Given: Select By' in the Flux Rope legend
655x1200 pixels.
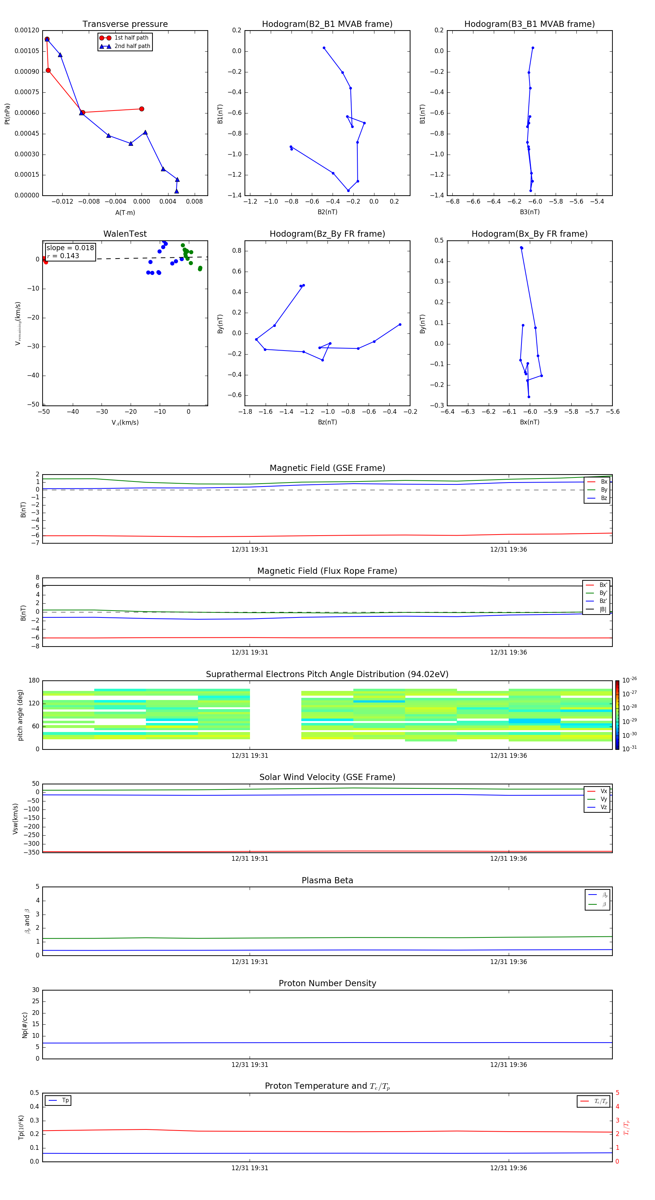Looking at the screenshot, I should coord(596,593).
